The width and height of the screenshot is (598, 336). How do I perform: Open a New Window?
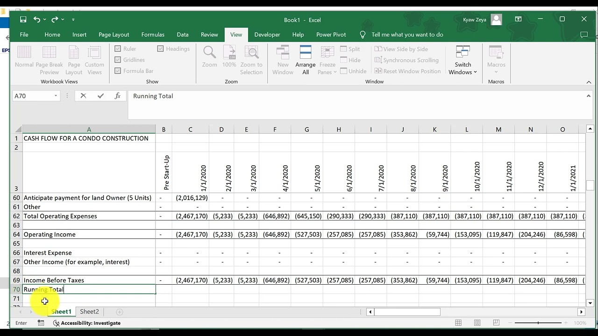coord(283,60)
